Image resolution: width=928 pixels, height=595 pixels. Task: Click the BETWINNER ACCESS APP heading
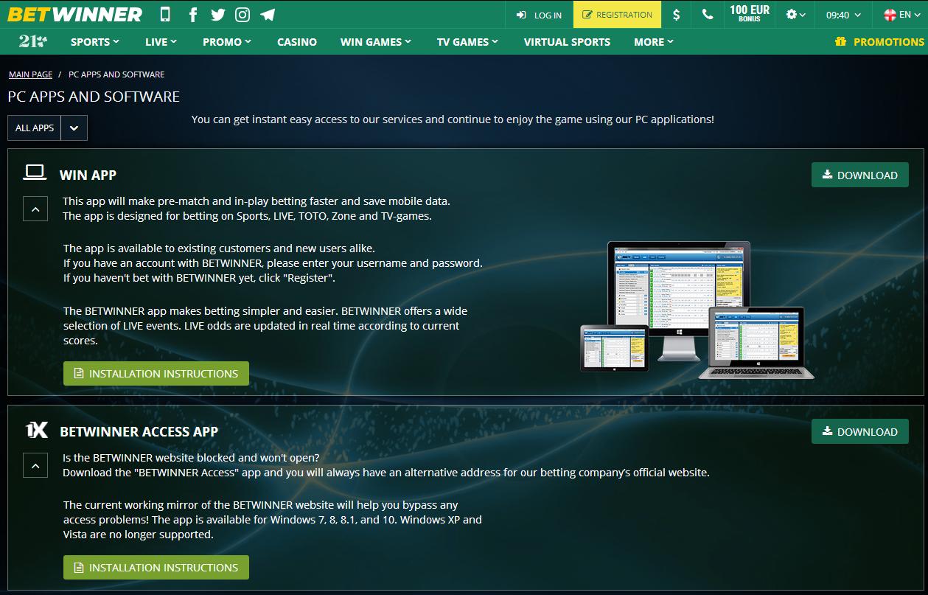click(139, 431)
